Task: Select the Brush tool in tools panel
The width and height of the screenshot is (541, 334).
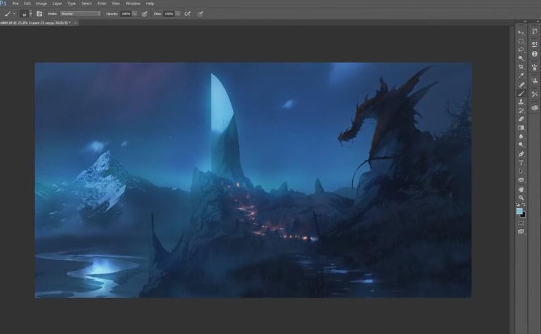Action: 521,93
